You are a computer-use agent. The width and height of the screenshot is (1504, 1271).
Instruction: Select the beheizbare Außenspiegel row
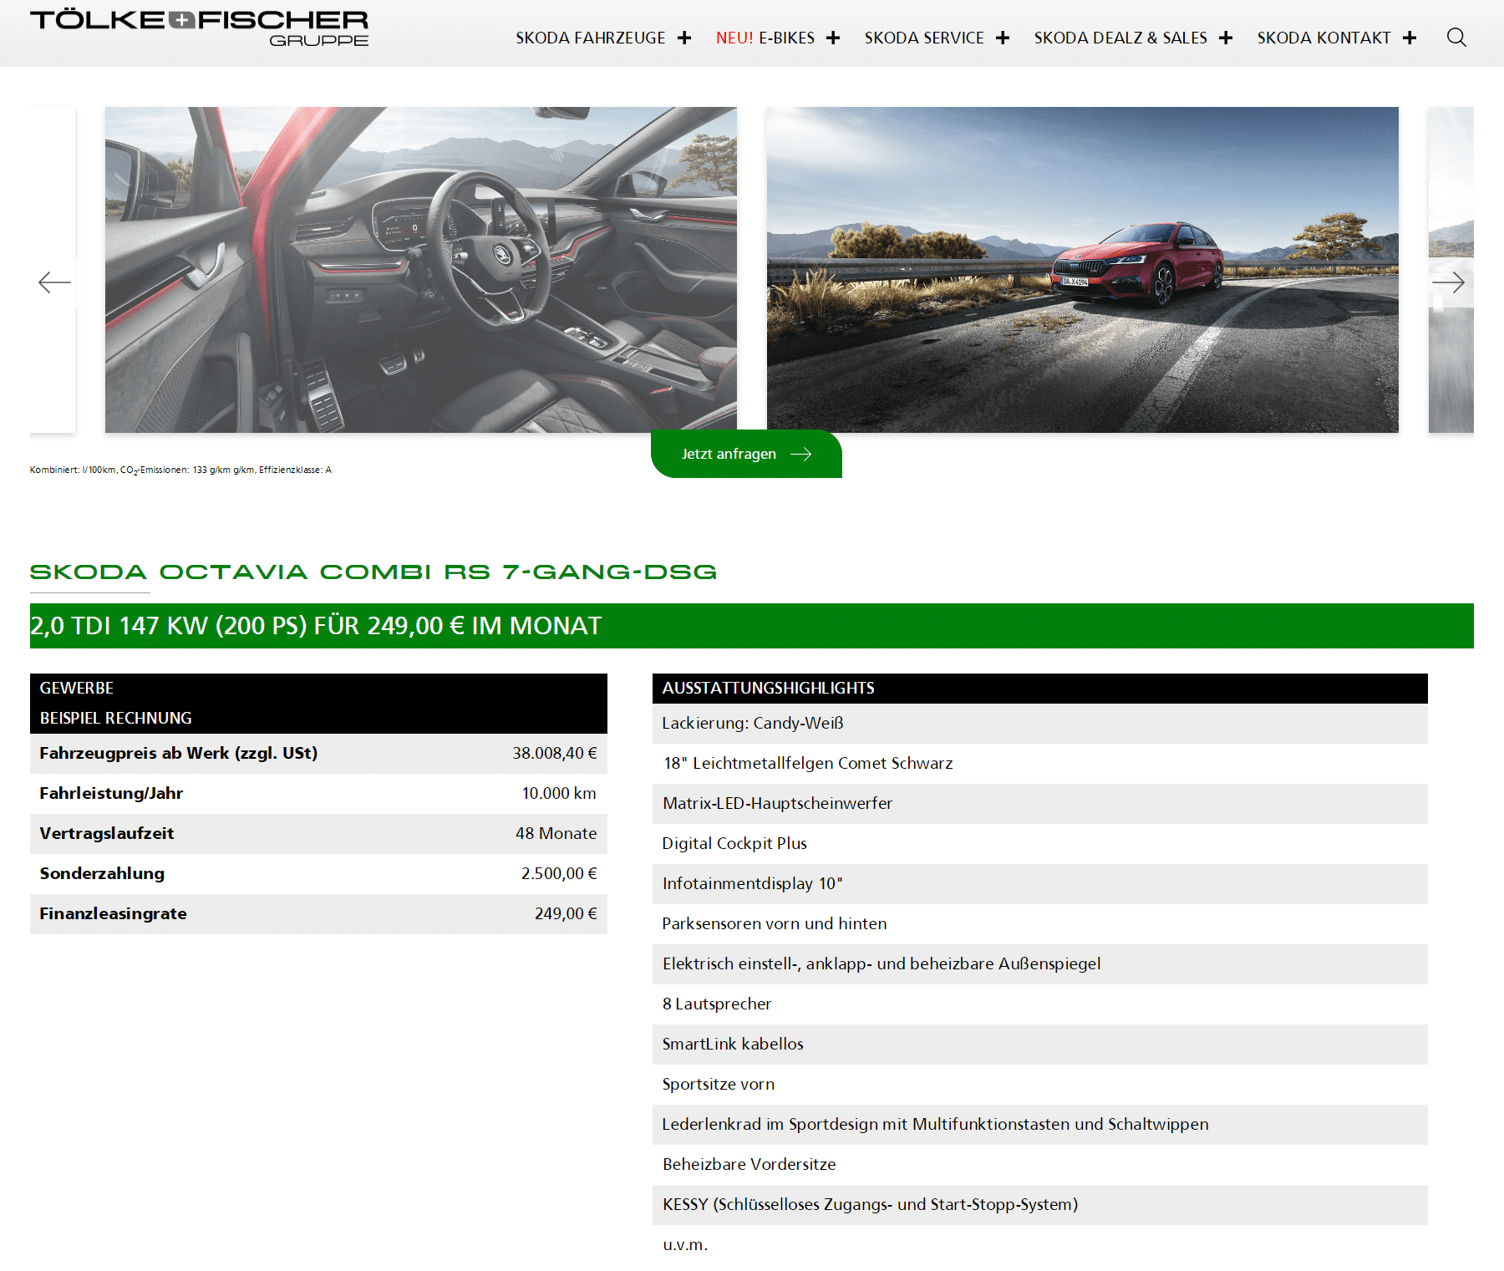pyautogui.click(x=1040, y=964)
